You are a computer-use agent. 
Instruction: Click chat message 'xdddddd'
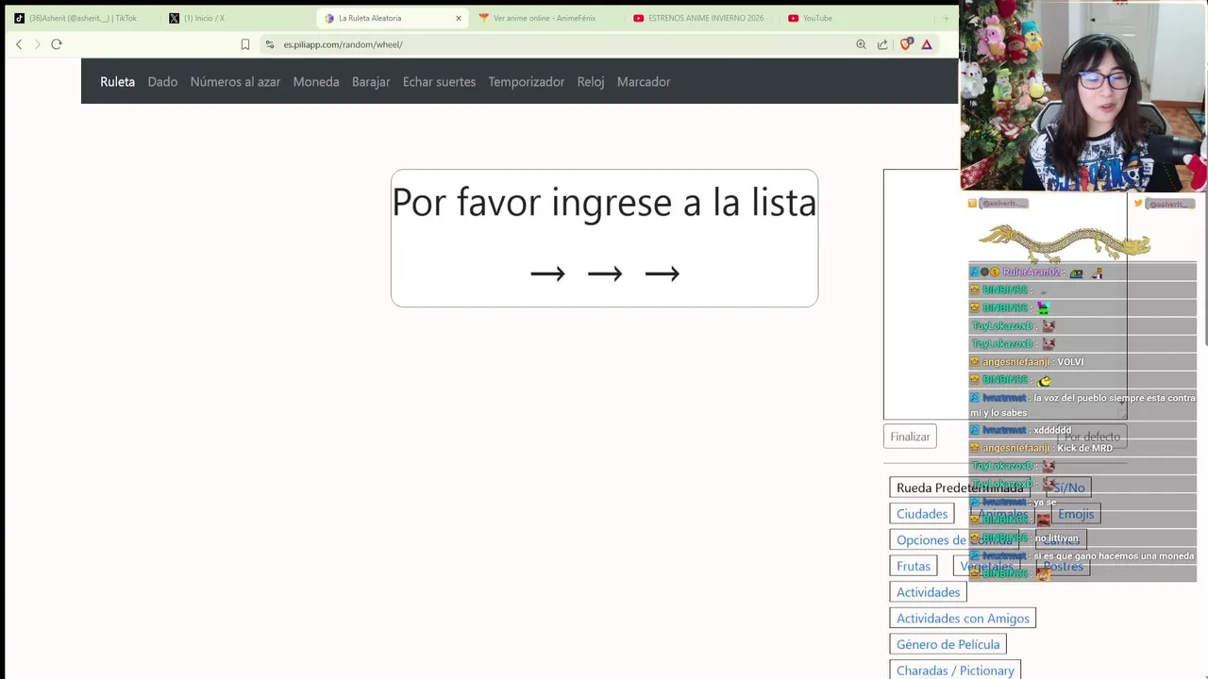(x=1052, y=430)
